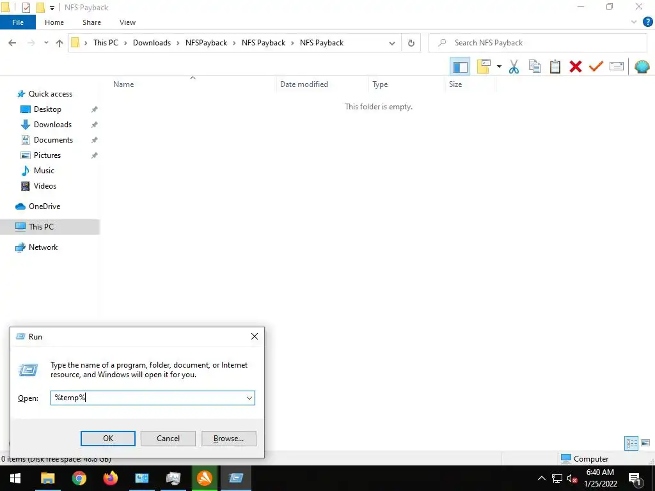This screenshot has height=491, width=655.
Task: Select Network in navigation pane
Action: (43, 247)
